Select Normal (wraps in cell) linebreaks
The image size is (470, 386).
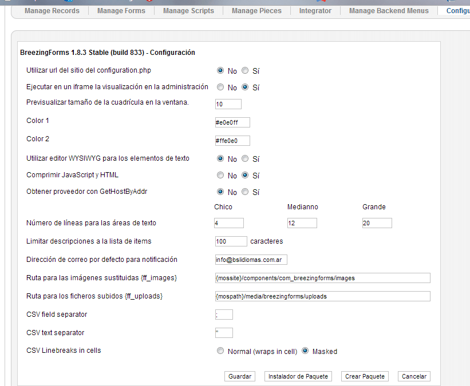[220, 351]
